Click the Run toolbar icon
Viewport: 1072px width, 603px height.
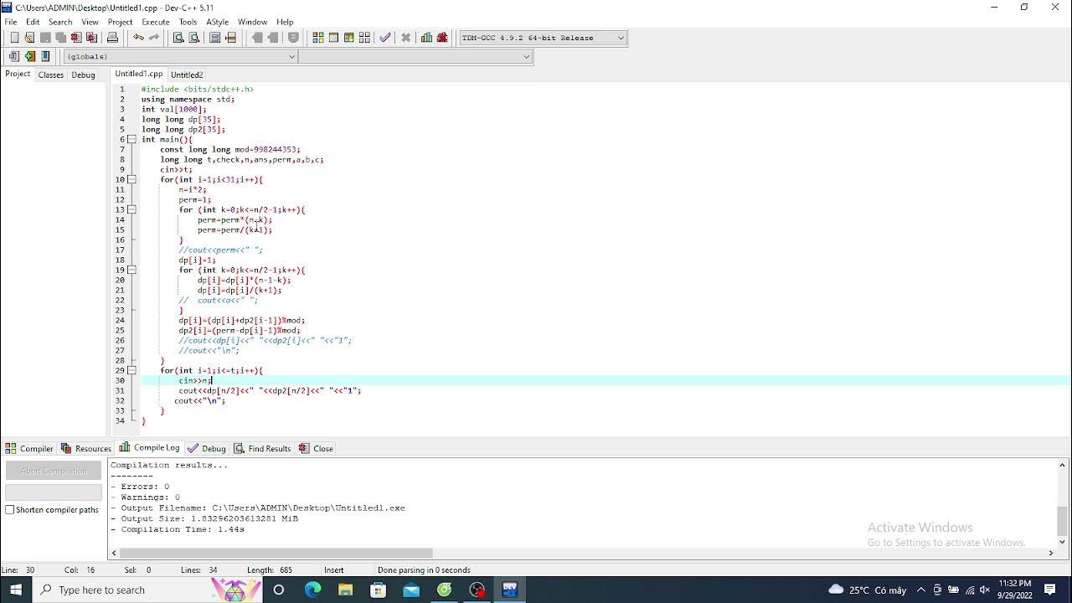tap(333, 38)
